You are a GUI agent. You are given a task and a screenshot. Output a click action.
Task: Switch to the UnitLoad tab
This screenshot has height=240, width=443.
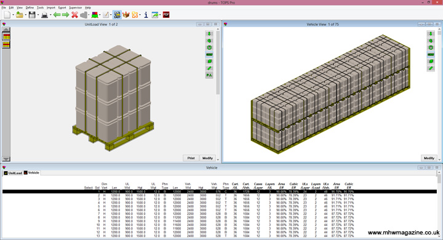pos(13,173)
